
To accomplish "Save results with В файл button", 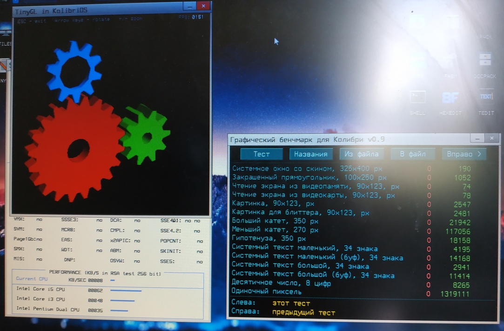I will click(x=413, y=154).
